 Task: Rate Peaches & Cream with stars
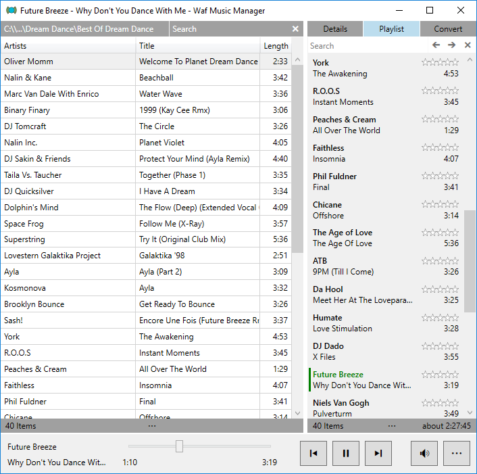[440, 119]
